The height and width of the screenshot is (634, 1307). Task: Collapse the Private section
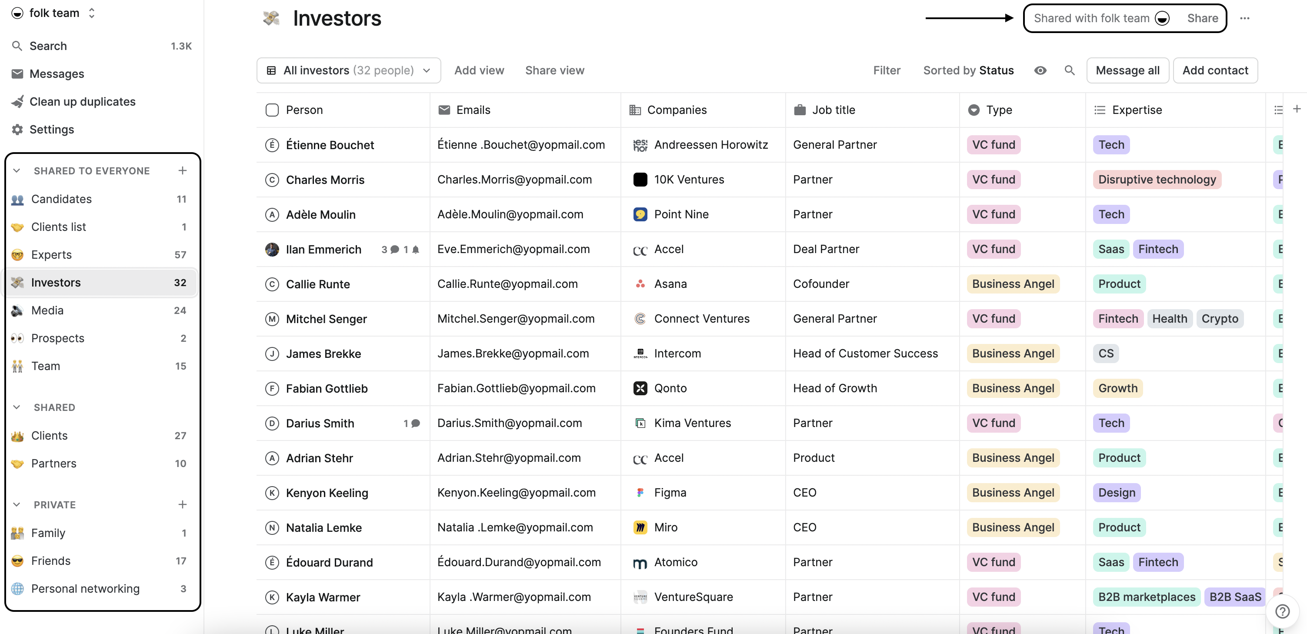coord(17,504)
